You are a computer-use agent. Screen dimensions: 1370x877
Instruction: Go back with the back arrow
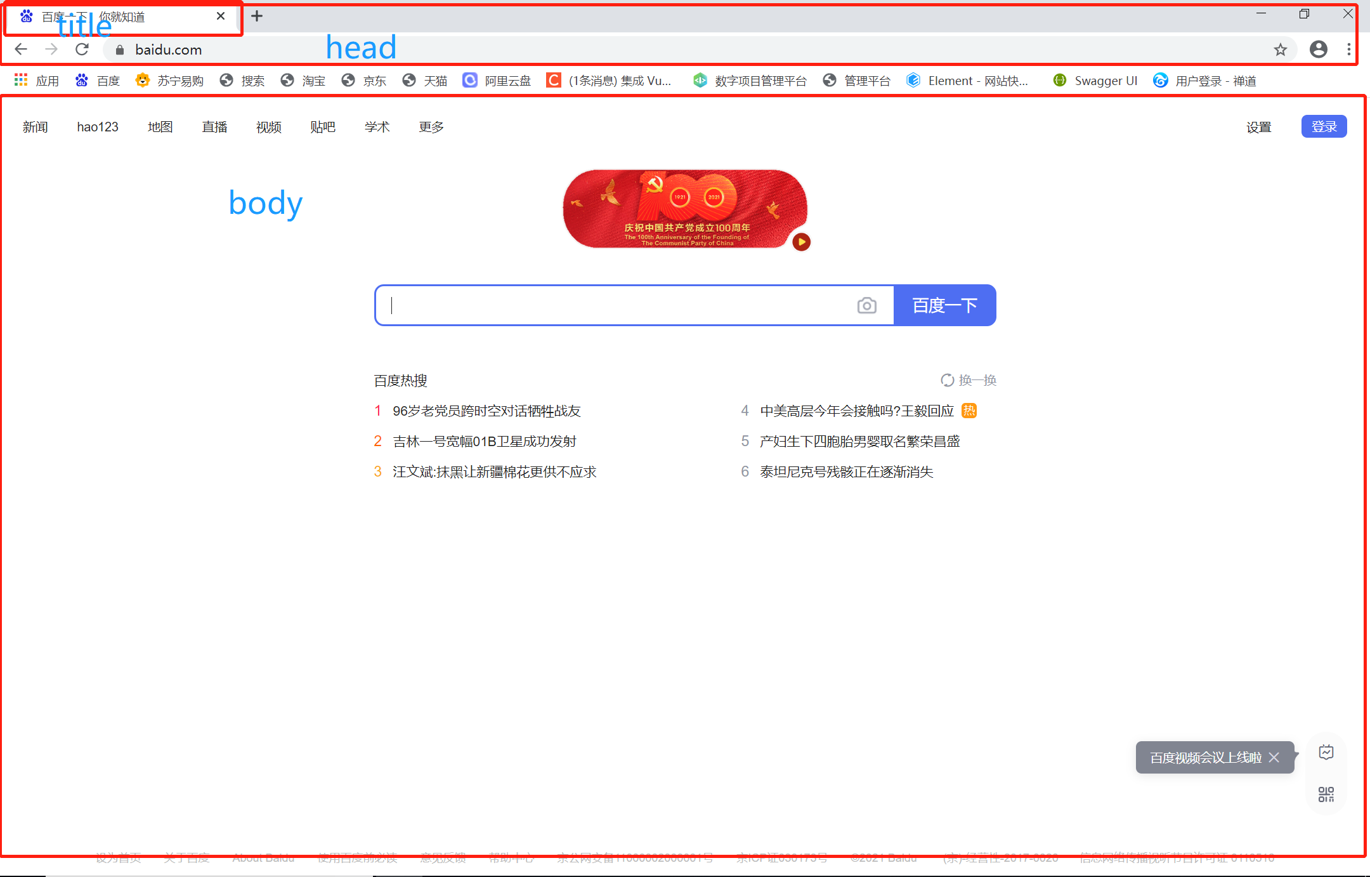pos(21,49)
